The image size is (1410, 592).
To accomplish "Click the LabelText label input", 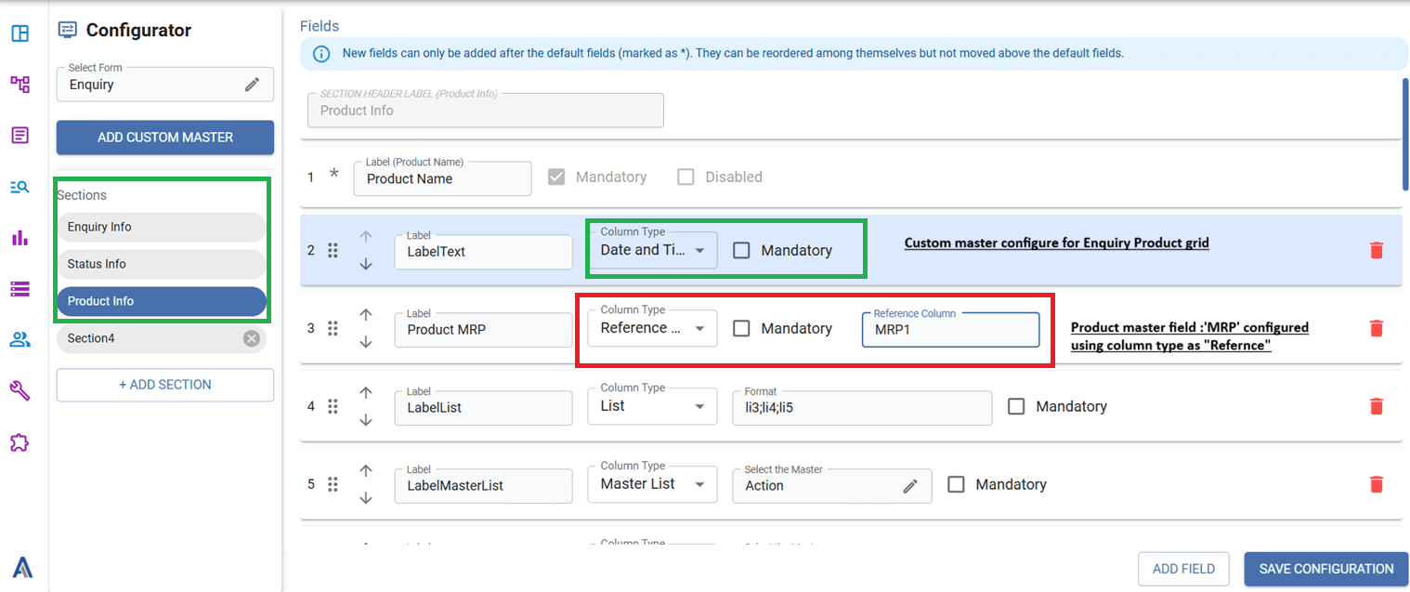I will tap(483, 252).
